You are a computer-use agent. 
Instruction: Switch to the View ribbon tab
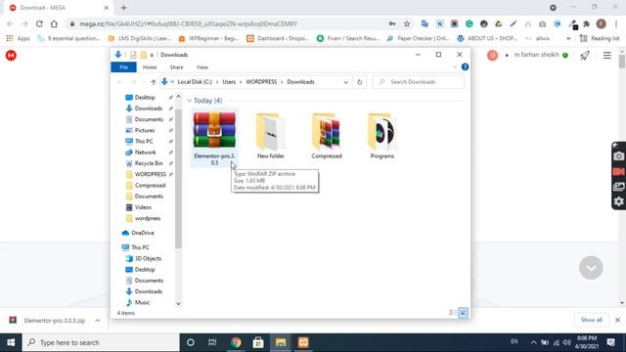coord(202,67)
